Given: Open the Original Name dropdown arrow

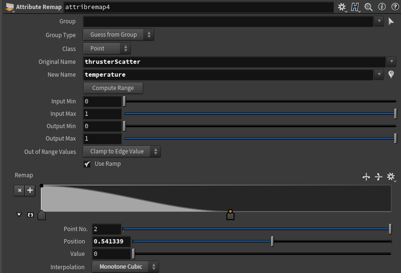Looking at the screenshot, I should pos(391,61).
